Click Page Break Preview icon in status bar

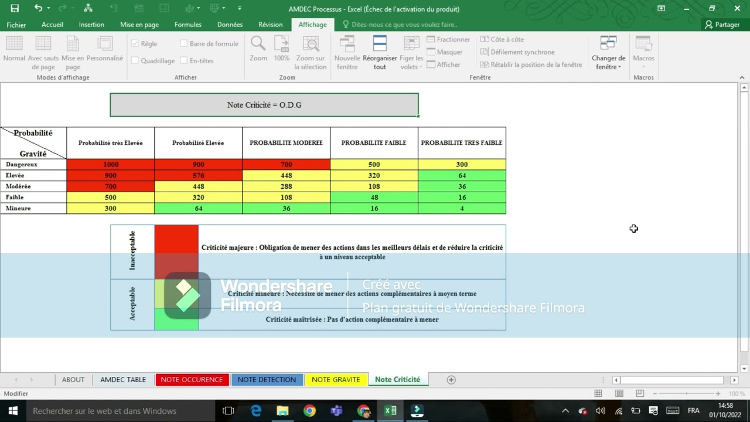tap(640, 393)
